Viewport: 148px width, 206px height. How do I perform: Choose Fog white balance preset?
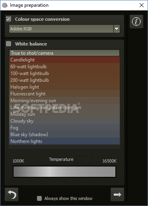[64, 128]
